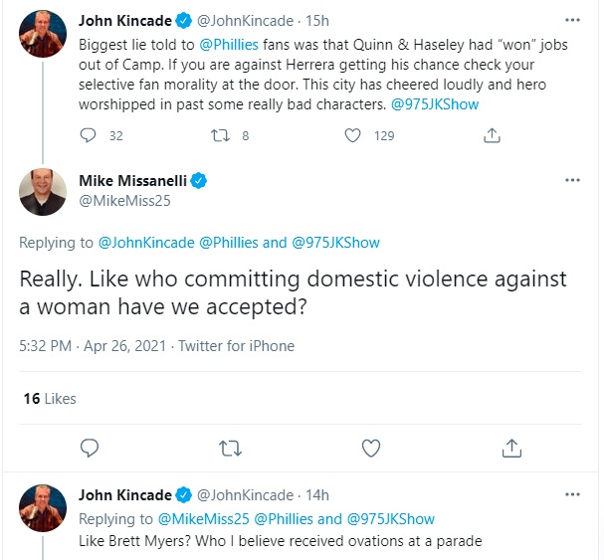Share John Kincade's first tweet
This screenshot has height=560, width=604.
(x=491, y=135)
